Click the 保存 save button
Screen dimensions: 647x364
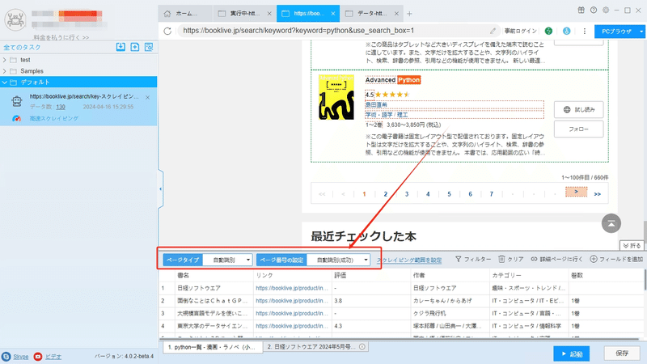pos(622,353)
